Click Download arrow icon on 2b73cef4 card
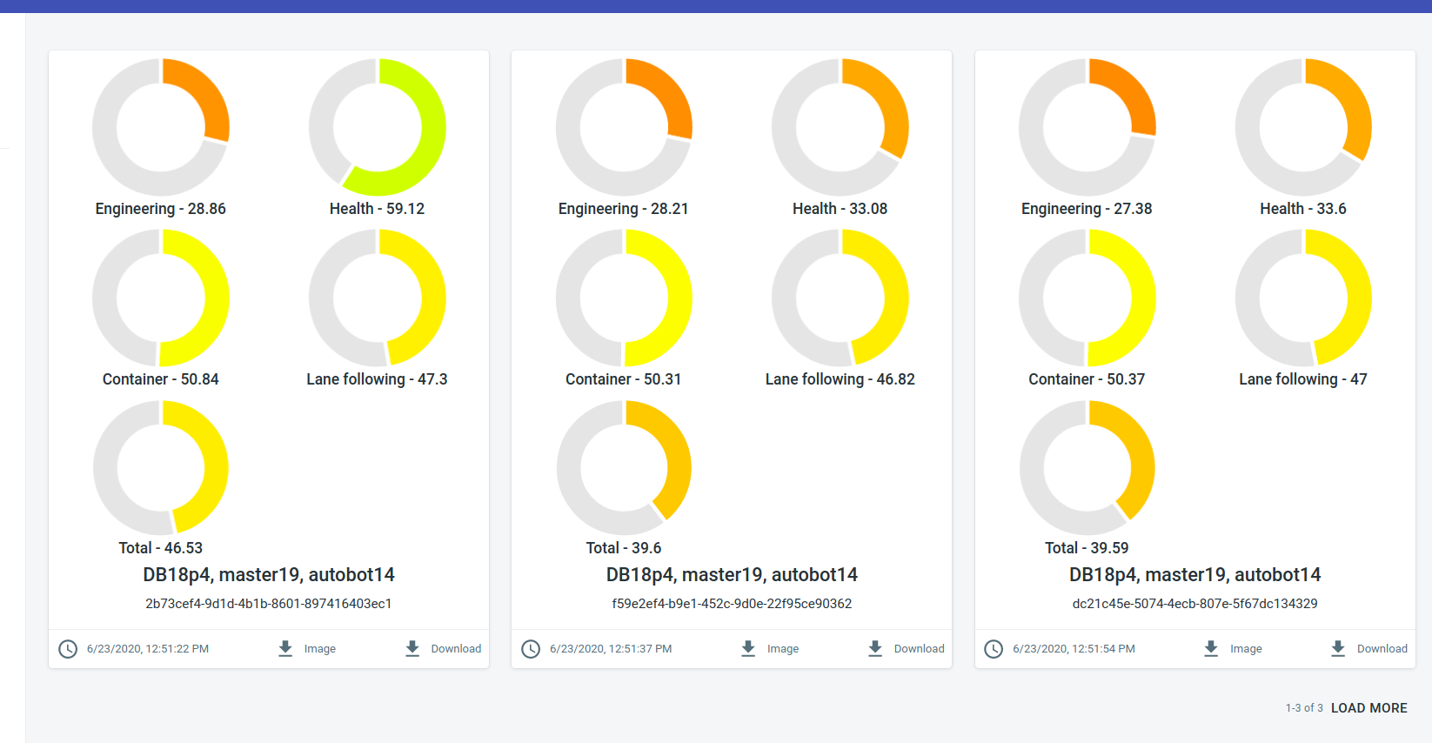 tap(412, 649)
